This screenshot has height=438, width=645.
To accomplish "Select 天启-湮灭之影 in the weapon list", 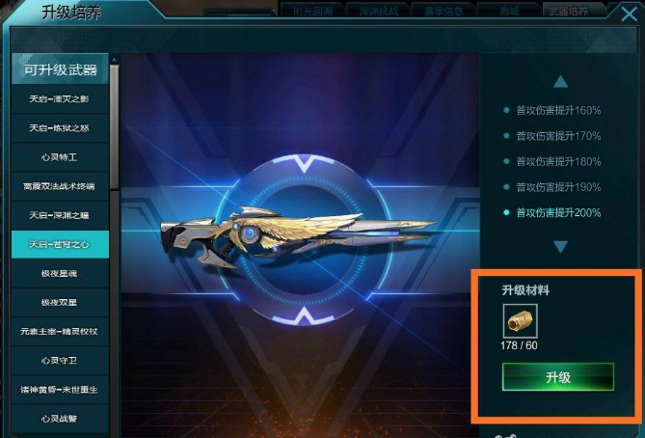I will pyautogui.click(x=60, y=99).
